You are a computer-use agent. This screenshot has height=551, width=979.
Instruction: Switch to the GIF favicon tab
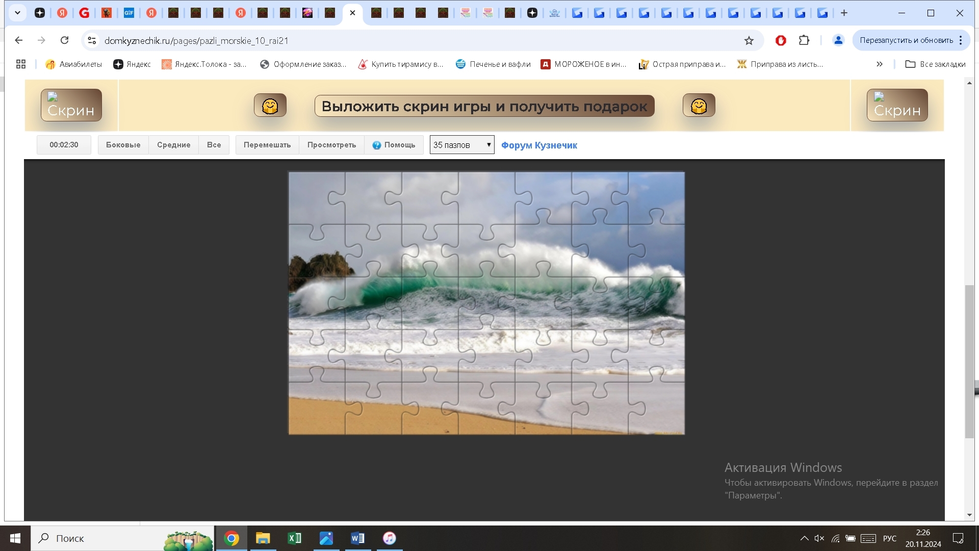129,13
